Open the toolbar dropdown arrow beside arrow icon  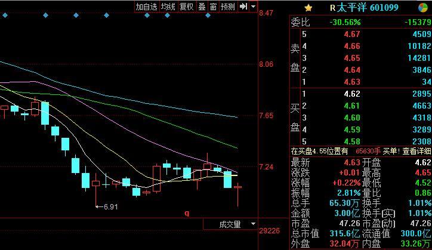point(253,7)
